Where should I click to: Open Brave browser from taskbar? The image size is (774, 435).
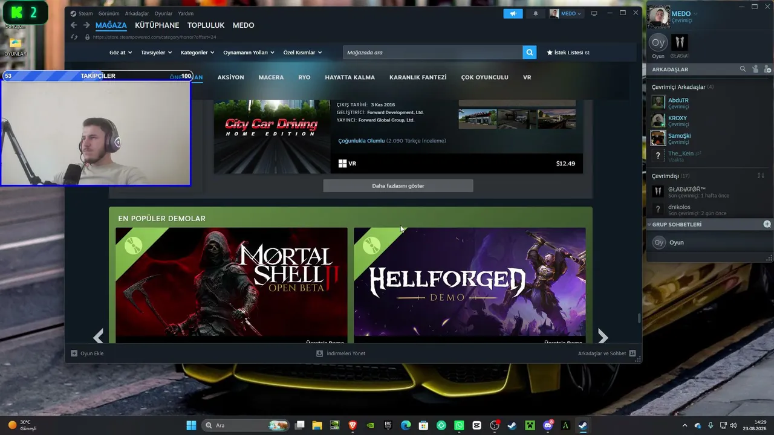pos(353,425)
